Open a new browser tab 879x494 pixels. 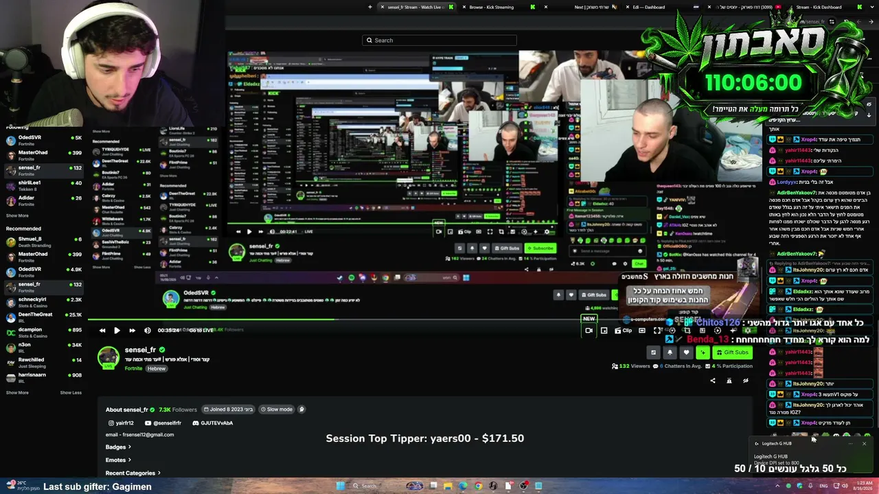370,7
